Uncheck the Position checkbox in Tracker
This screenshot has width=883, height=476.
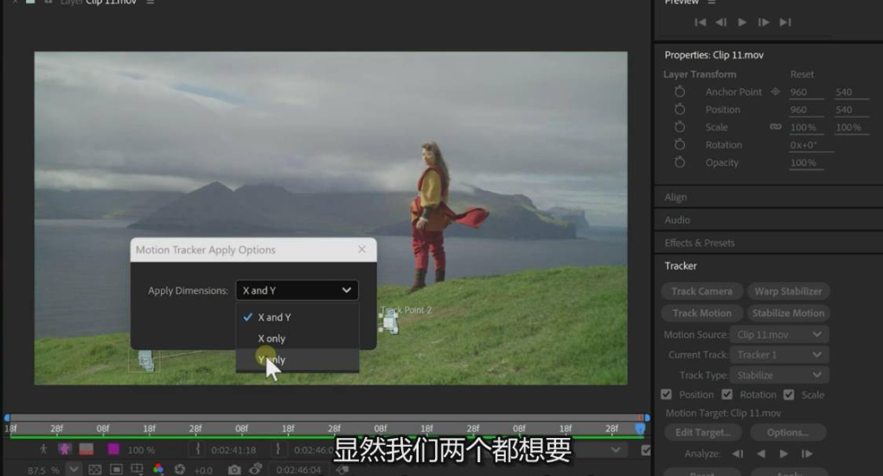[666, 395]
